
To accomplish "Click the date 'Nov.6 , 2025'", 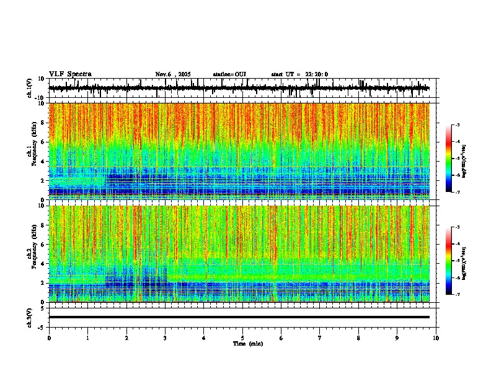I will click(173, 74).
